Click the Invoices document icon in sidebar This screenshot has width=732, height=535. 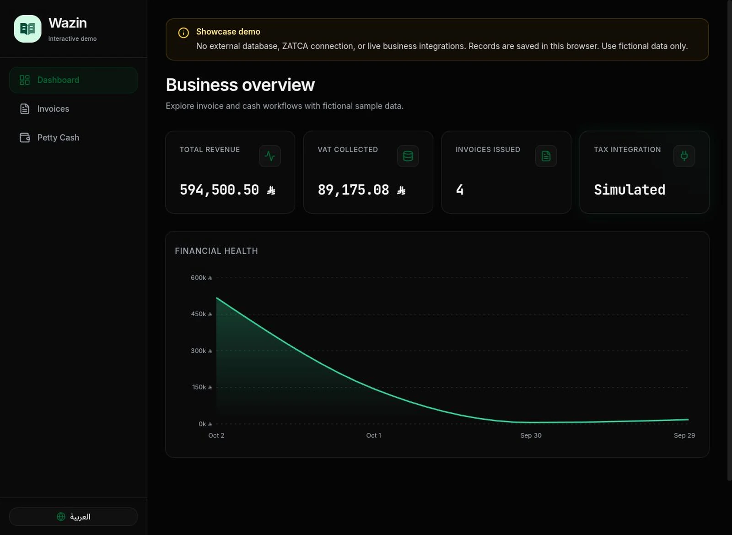[25, 109]
